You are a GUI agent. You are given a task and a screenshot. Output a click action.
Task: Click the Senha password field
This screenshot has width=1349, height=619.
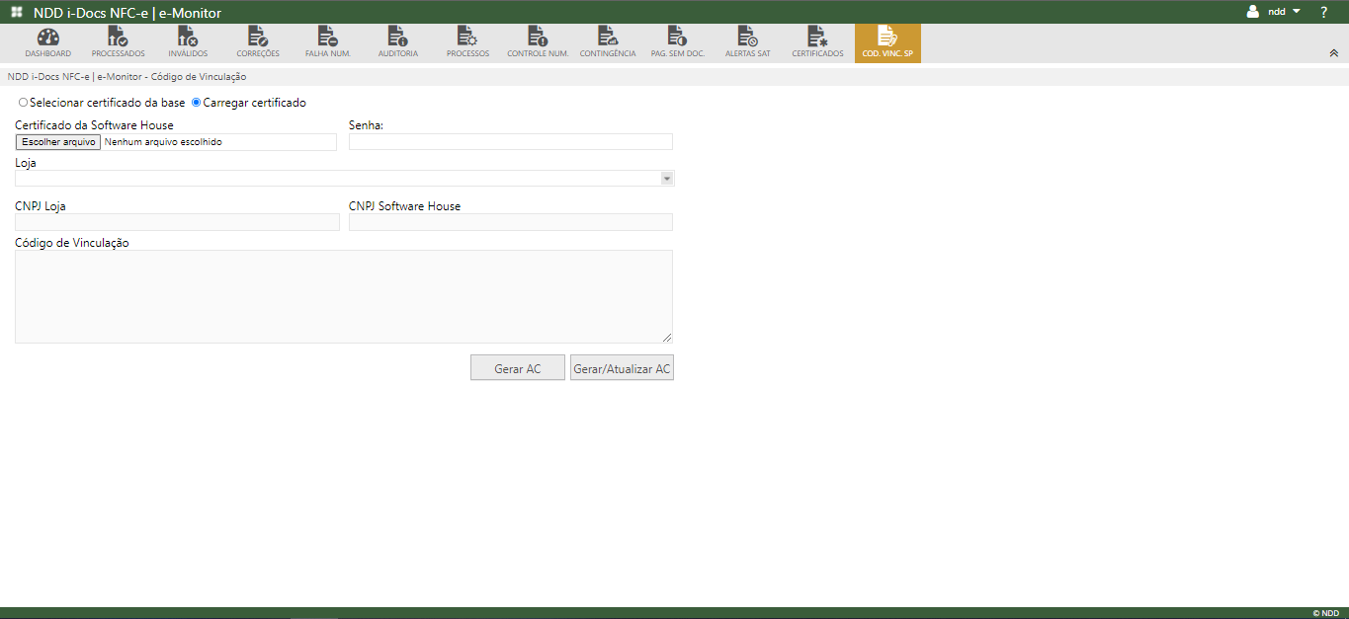click(x=511, y=142)
